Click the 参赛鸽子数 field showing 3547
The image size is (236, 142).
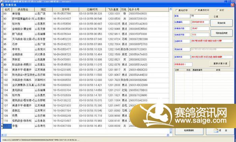(199, 28)
